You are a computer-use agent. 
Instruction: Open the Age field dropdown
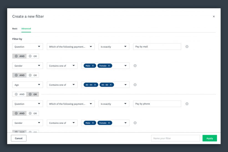click(x=27, y=85)
